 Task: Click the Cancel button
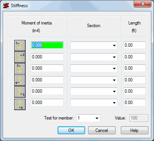tap(102, 130)
